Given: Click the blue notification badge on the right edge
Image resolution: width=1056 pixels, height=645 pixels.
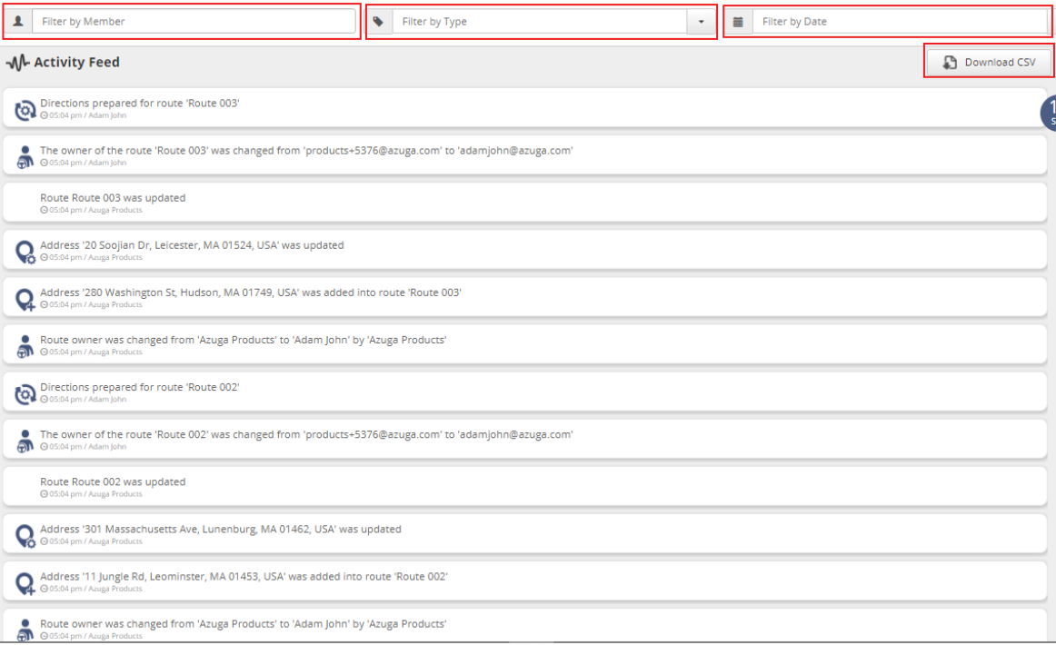Looking at the screenshot, I should click(1049, 112).
